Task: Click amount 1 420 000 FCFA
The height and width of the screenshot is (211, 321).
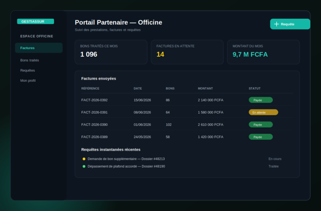Action: pyautogui.click(x=211, y=137)
